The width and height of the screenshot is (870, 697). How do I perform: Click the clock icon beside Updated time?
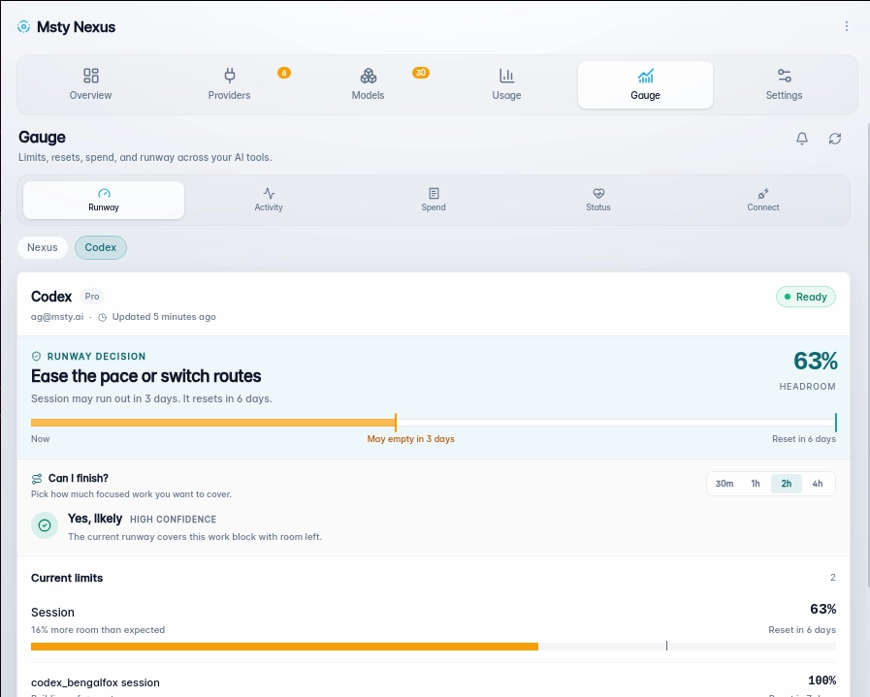tap(102, 317)
